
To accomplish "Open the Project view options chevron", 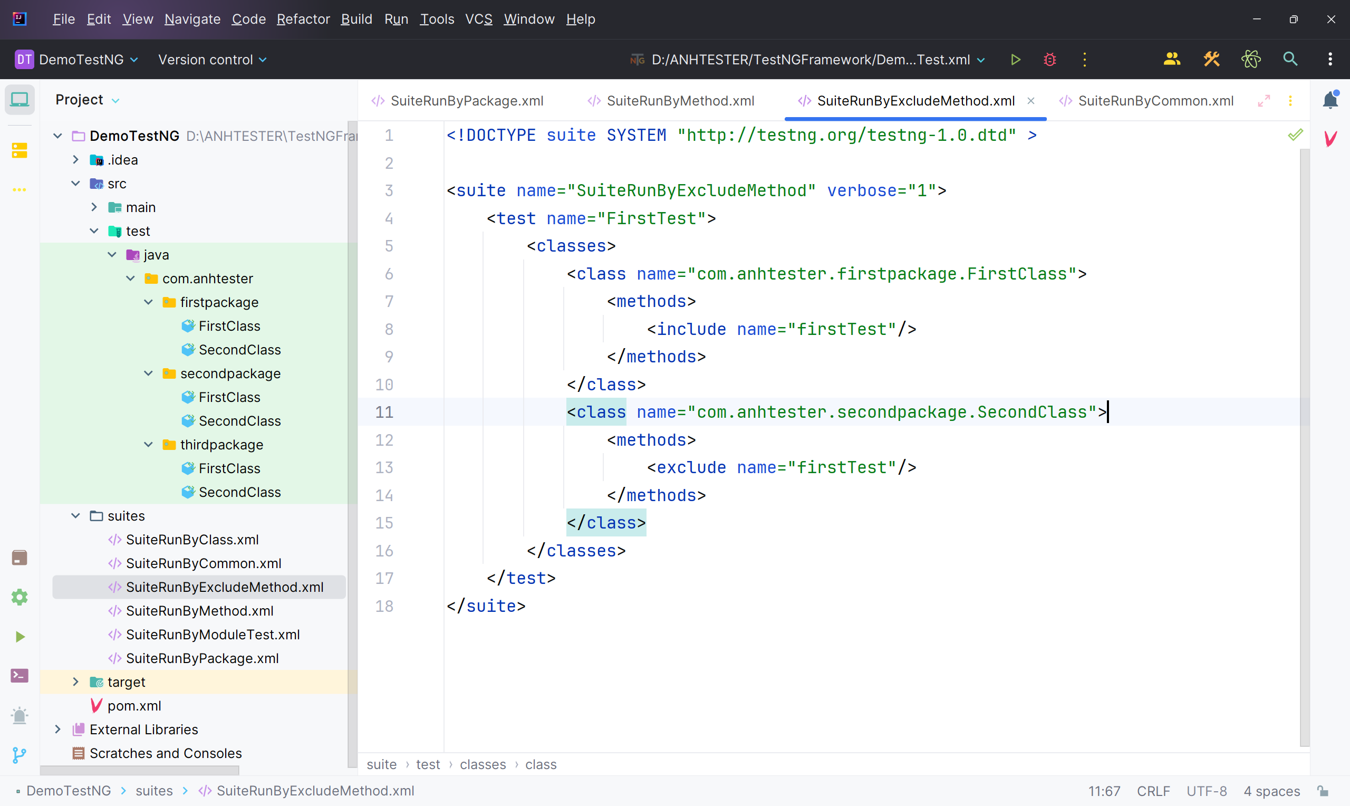I will pyautogui.click(x=115, y=100).
